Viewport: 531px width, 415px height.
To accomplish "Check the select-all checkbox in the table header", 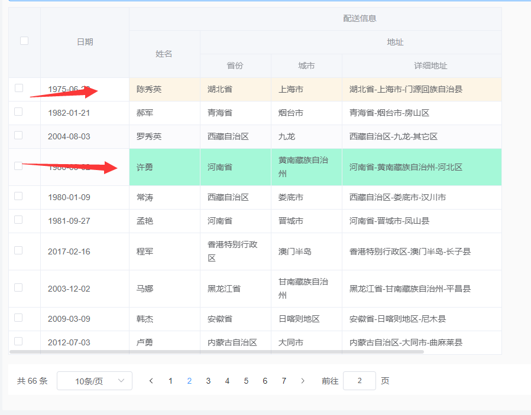I will (x=24, y=40).
